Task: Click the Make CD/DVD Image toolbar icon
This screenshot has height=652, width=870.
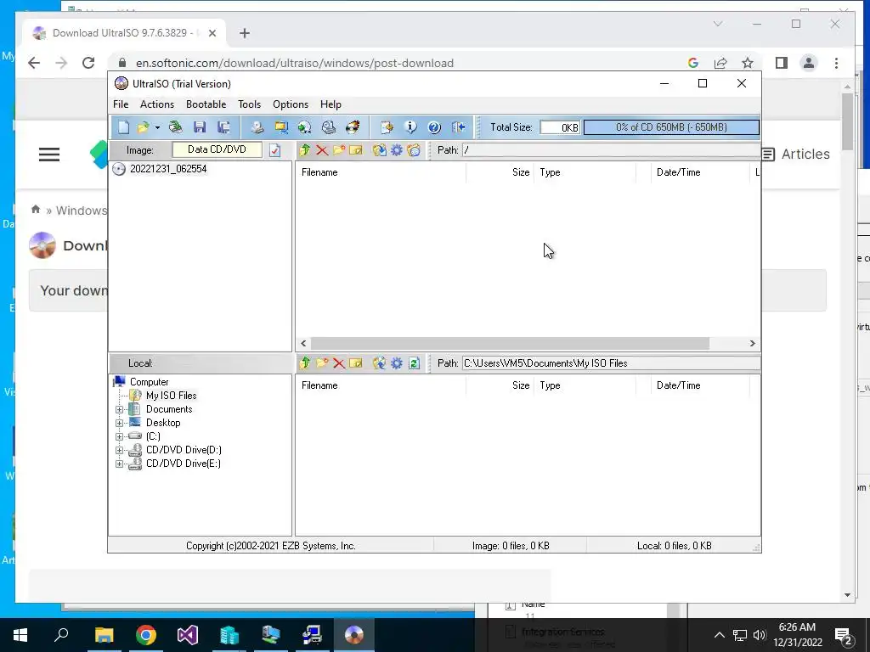Action: click(257, 127)
